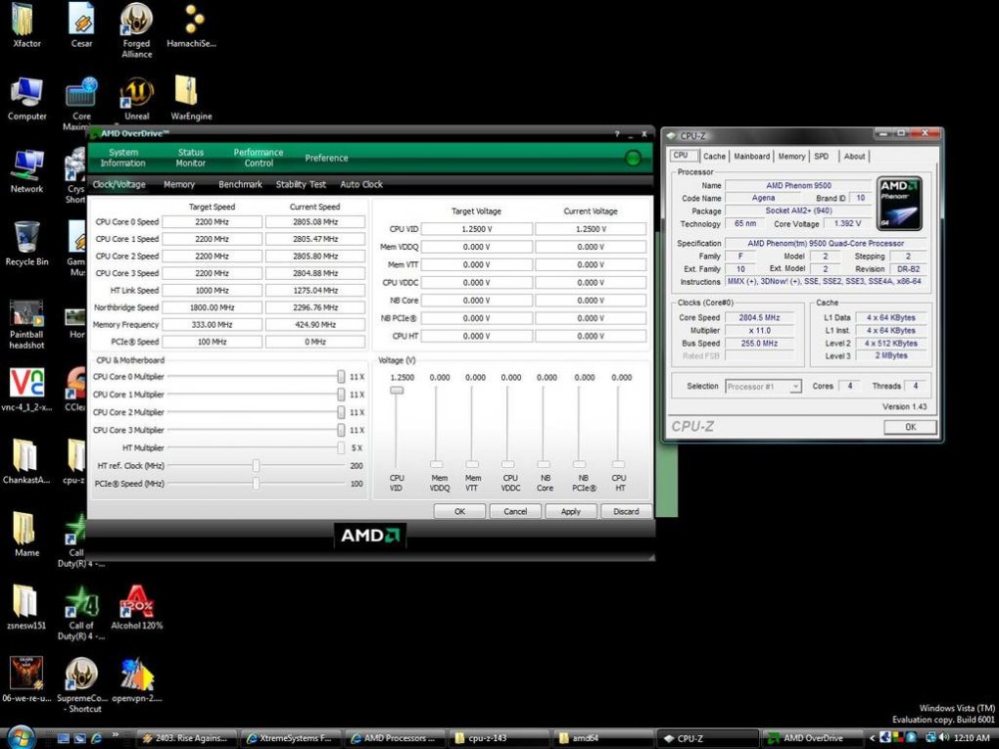Screen dimensions: 999x749
Task: Expand Quick Launch overflow chevron
Action: [x=115, y=735]
